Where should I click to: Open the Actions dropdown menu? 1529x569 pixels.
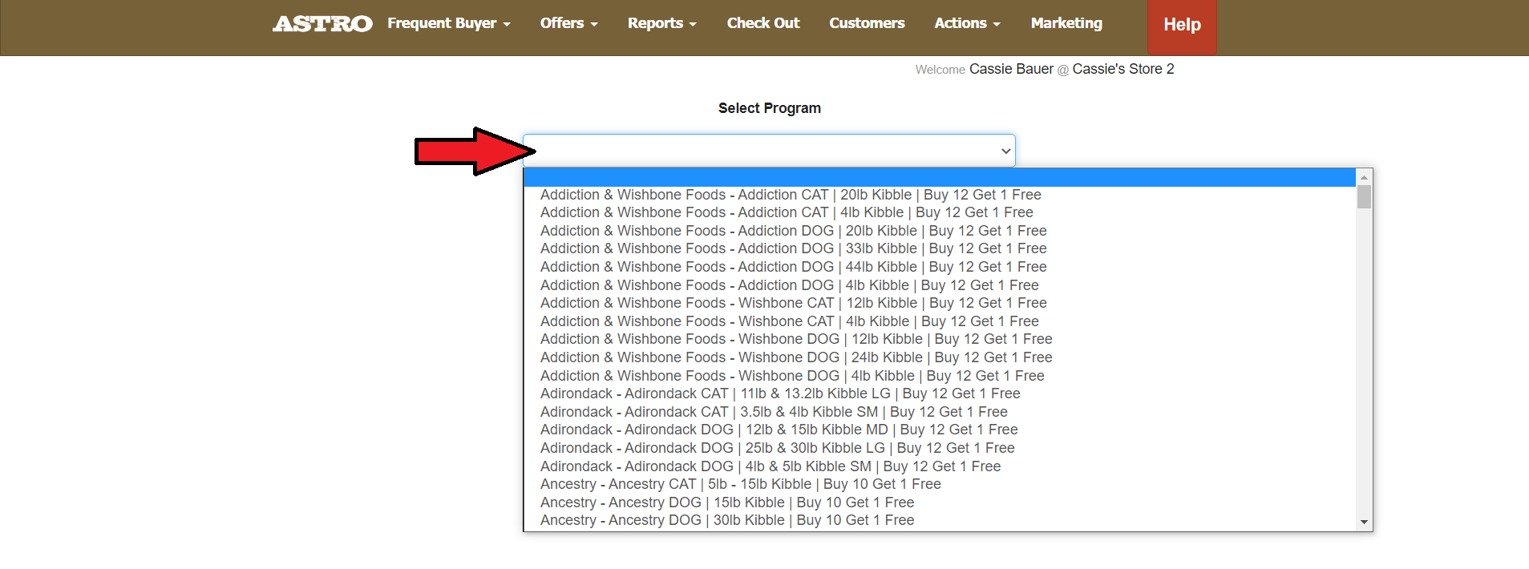pyautogui.click(x=967, y=23)
